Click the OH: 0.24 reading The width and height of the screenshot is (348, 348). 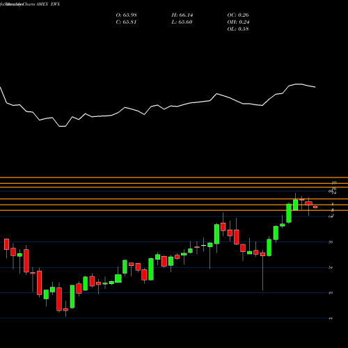[238, 22]
